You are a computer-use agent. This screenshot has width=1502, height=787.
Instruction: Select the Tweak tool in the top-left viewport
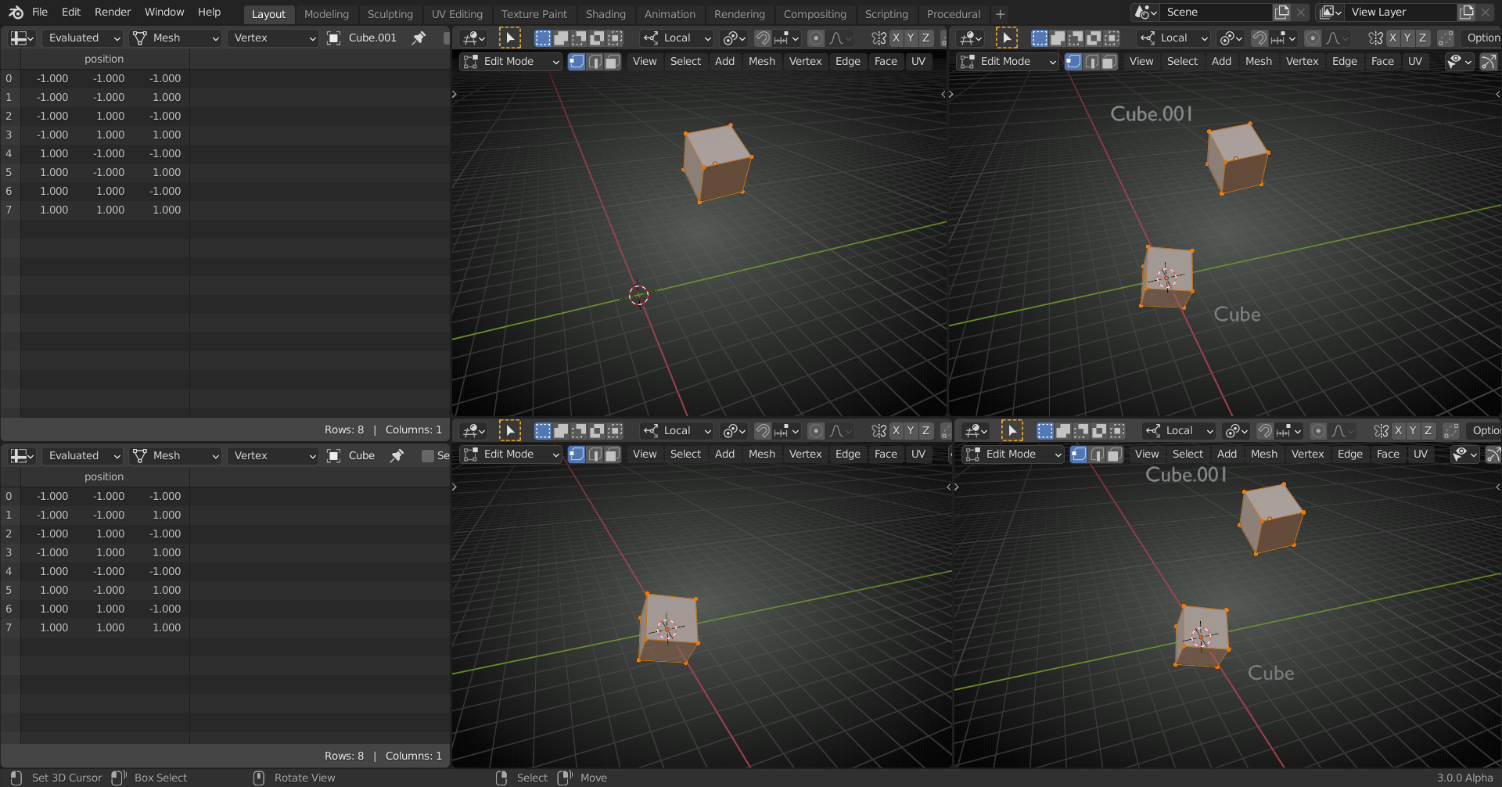pos(510,38)
